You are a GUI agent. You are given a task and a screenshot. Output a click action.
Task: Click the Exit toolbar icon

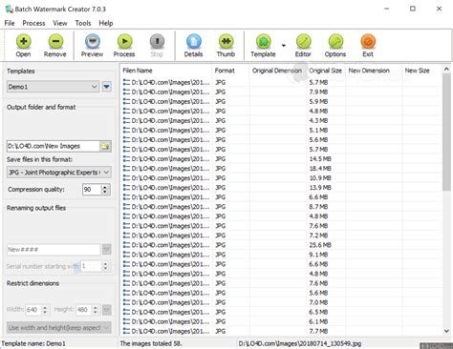pyautogui.click(x=368, y=46)
